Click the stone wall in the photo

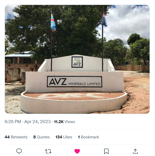[132, 68]
